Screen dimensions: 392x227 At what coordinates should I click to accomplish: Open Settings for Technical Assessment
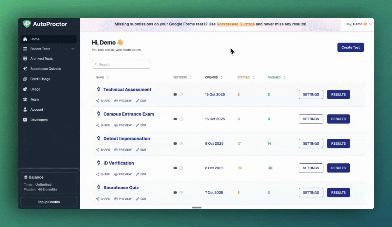311,95
